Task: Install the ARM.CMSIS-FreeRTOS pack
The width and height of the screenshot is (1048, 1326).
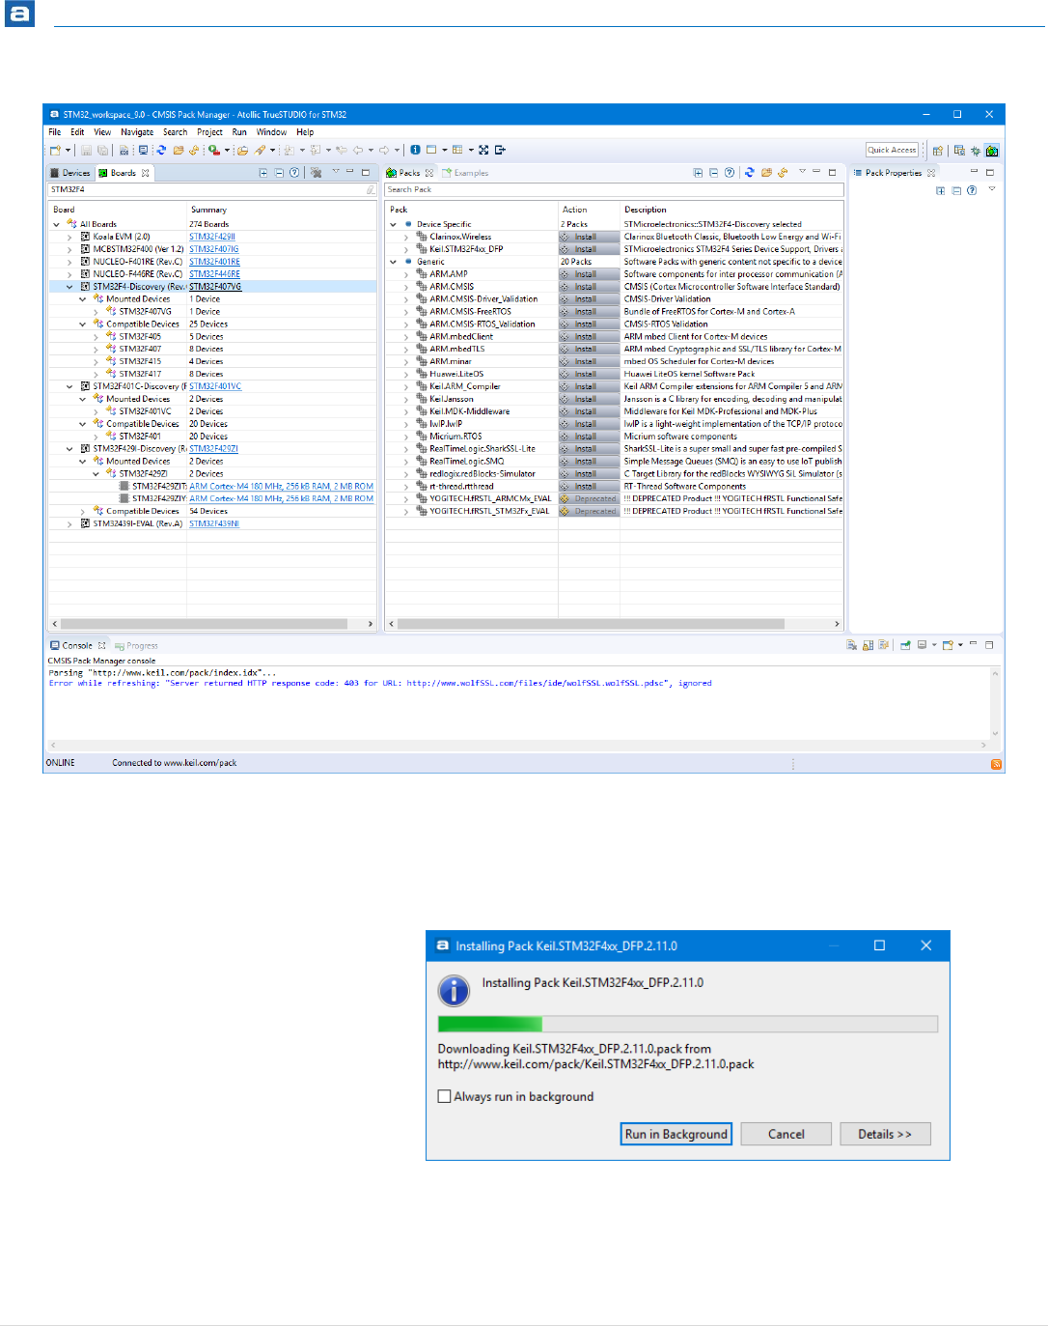Action: pyautogui.click(x=589, y=312)
